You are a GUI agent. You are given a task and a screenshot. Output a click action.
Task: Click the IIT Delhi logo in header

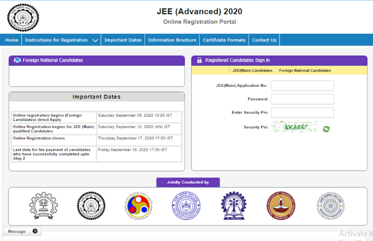point(23,17)
